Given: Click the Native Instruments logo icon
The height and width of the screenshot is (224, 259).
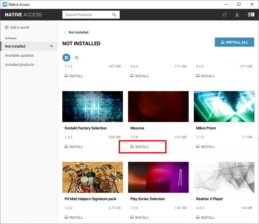Looking at the screenshot, I should [x=251, y=15].
